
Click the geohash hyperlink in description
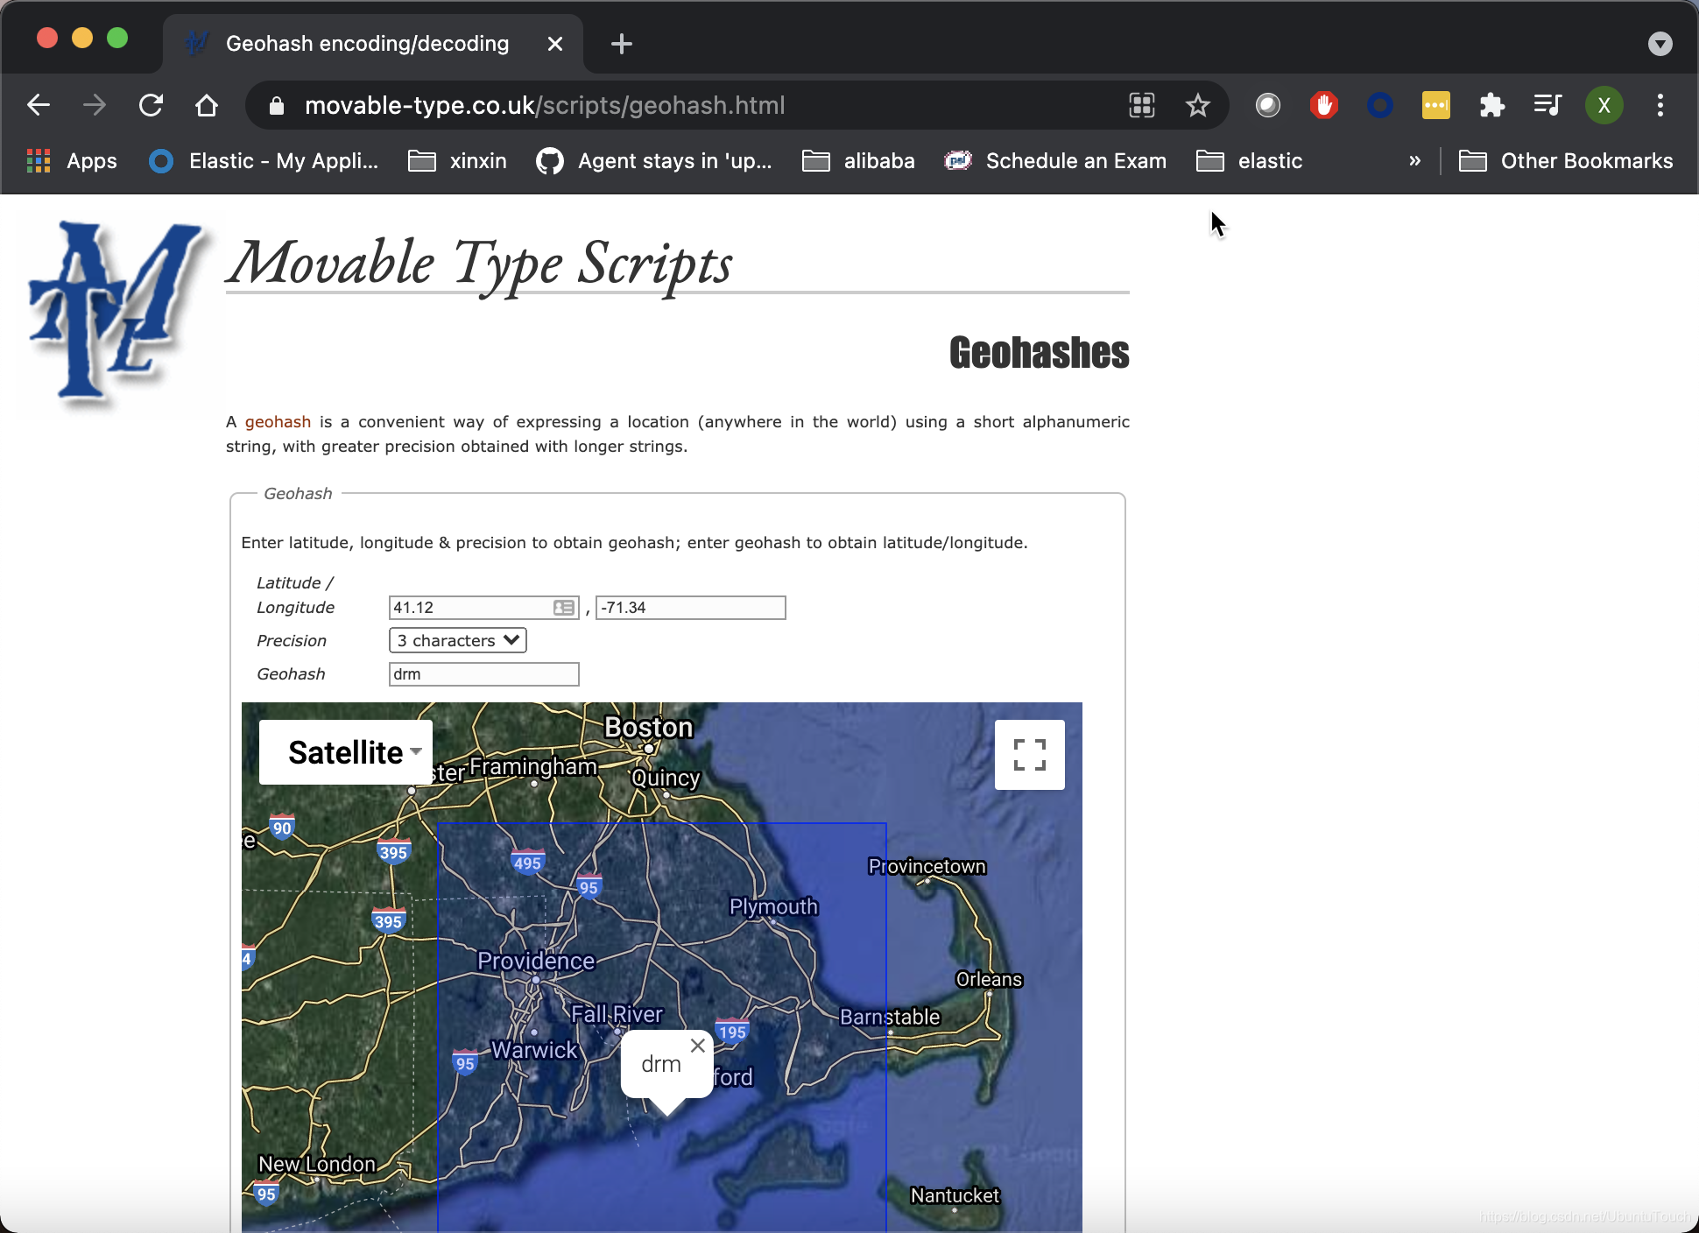(x=278, y=422)
